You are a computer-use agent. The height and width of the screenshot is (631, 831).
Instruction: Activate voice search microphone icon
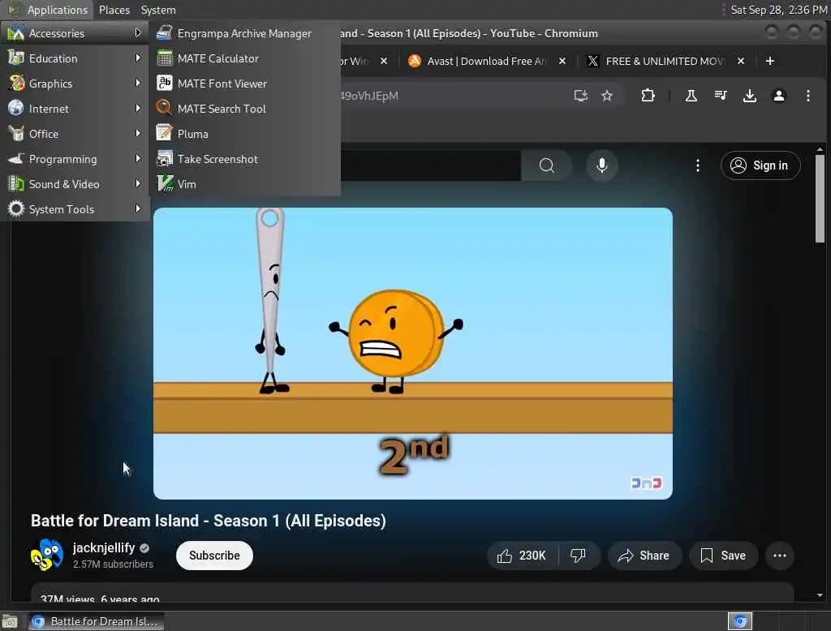[x=602, y=165]
